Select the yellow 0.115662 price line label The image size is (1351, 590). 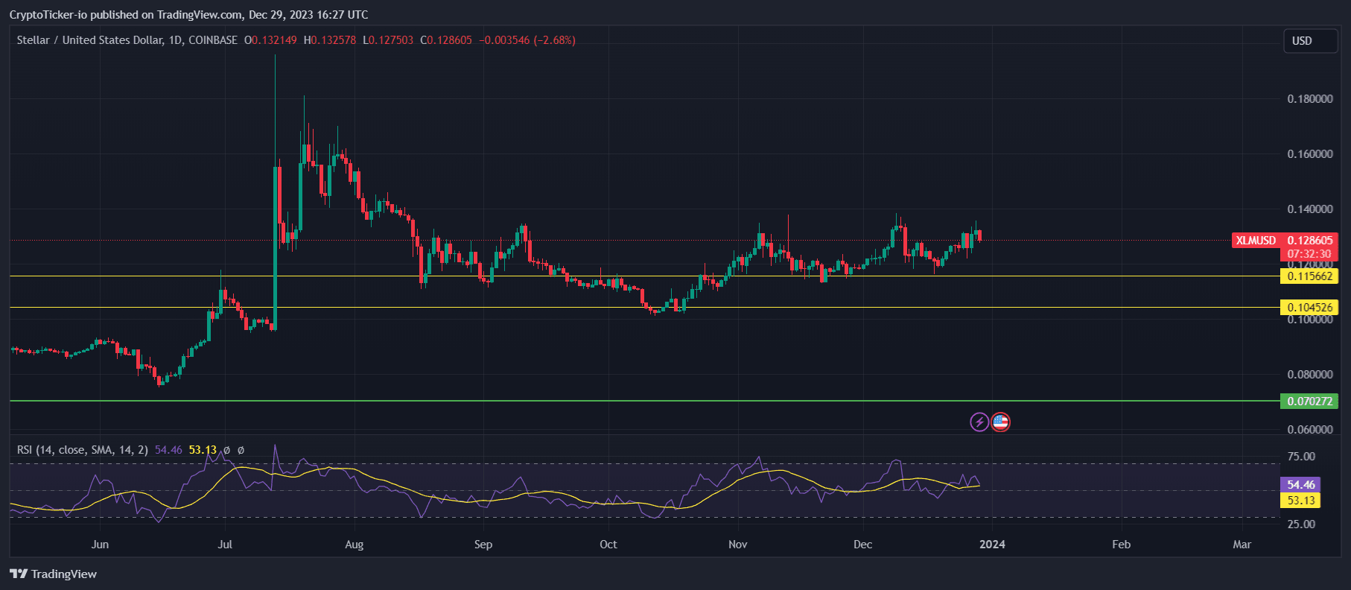[1309, 276]
